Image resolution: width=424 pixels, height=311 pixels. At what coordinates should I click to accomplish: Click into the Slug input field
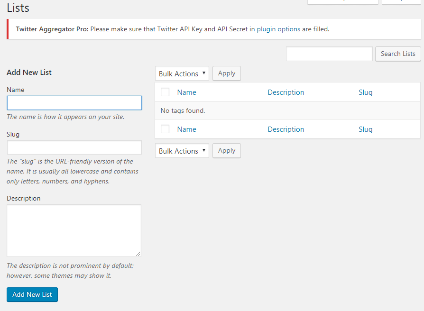click(74, 147)
